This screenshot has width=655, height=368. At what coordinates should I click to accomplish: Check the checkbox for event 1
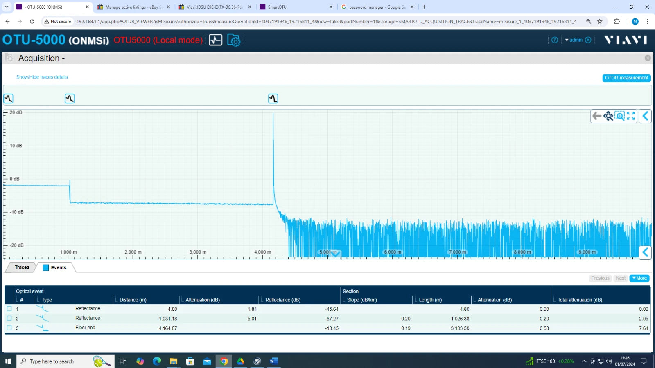tap(9, 309)
